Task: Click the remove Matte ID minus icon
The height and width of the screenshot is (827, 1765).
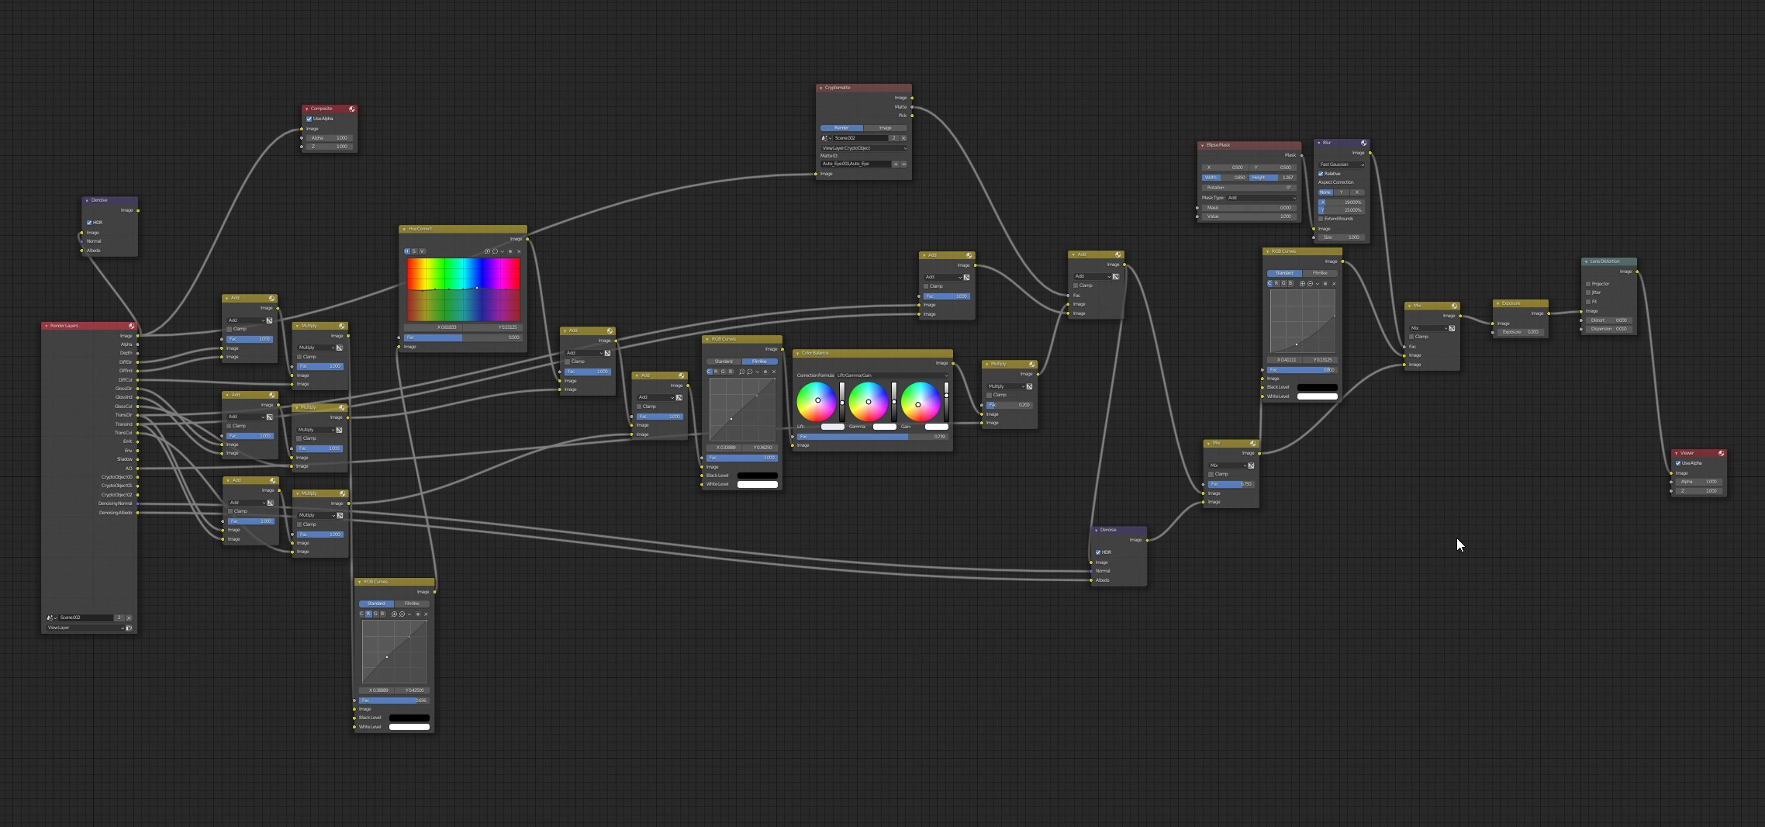Action: point(903,164)
